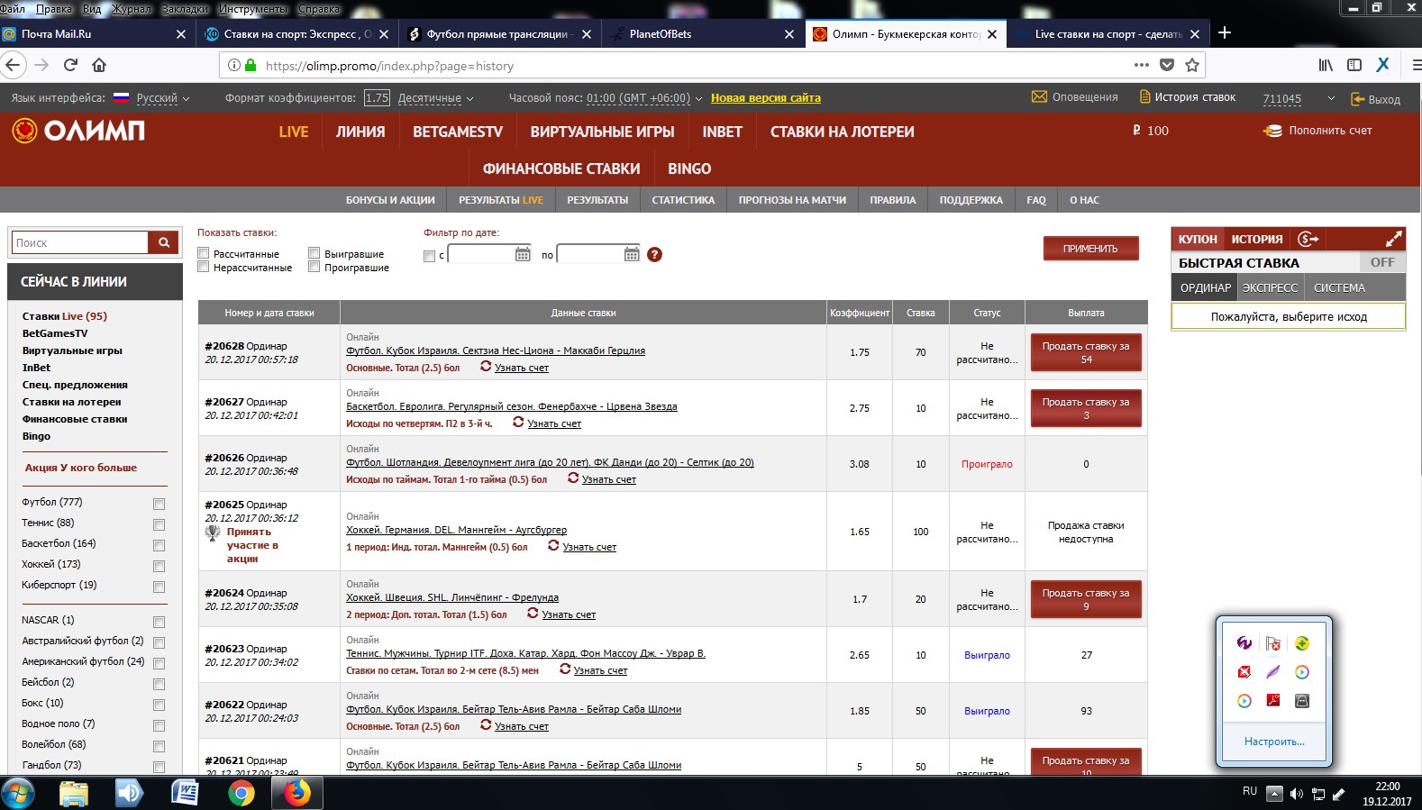The width and height of the screenshot is (1422, 810).
Task: Toggle the Быстрая ставка OFF switch
Action: pyautogui.click(x=1382, y=262)
